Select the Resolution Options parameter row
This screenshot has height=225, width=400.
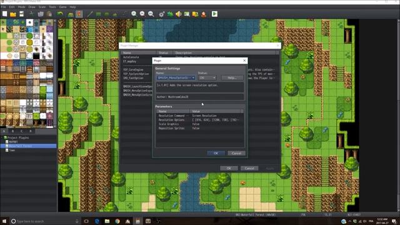pyautogui.click(x=200, y=120)
